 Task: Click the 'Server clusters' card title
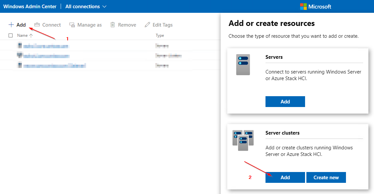pos(282,133)
